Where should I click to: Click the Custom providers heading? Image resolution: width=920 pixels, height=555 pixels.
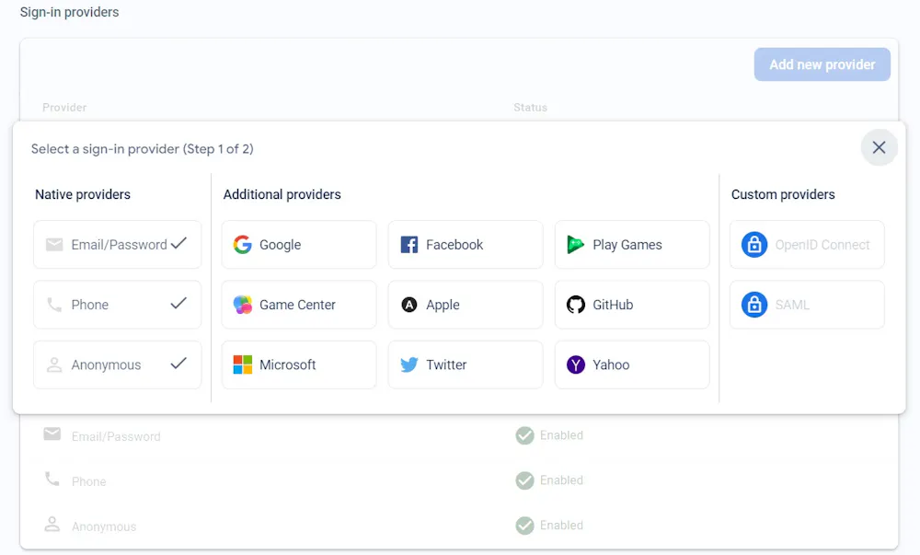point(783,194)
